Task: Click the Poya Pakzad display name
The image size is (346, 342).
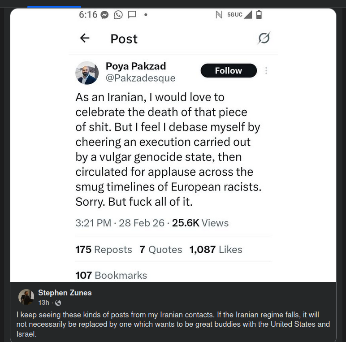Action: [x=136, y=66]
